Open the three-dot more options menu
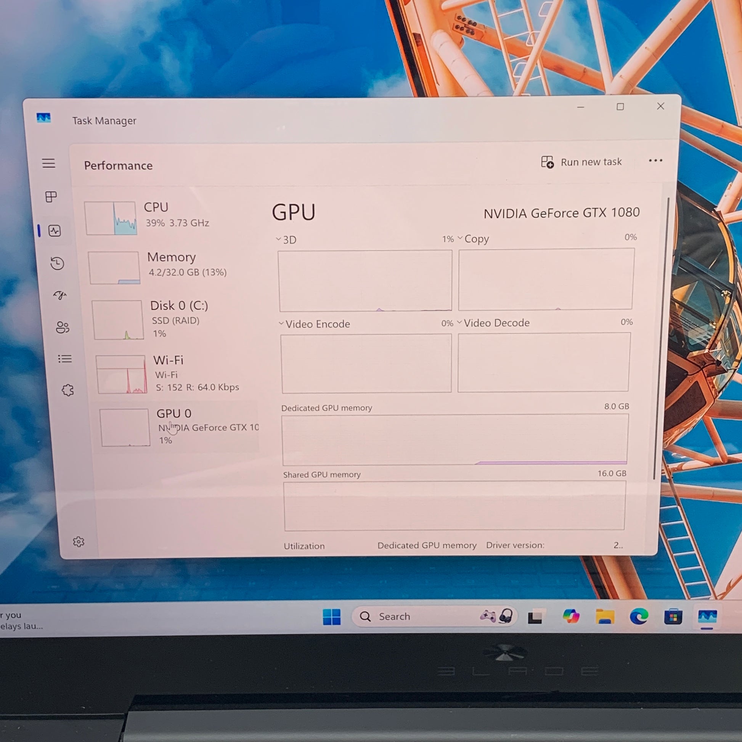Viewport: 742px width, 742px height. pyautogui.click(x=655, y=161)
